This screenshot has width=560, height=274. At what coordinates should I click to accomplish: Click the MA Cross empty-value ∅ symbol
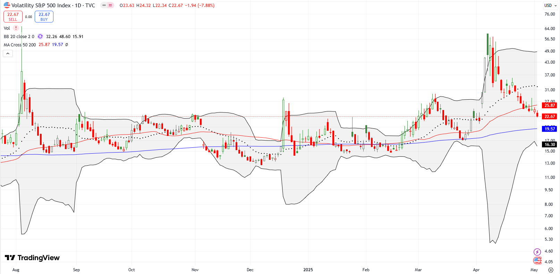(x=67, y=45)
